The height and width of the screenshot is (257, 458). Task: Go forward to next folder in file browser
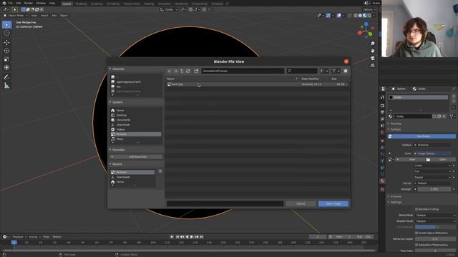click(175, 71)
